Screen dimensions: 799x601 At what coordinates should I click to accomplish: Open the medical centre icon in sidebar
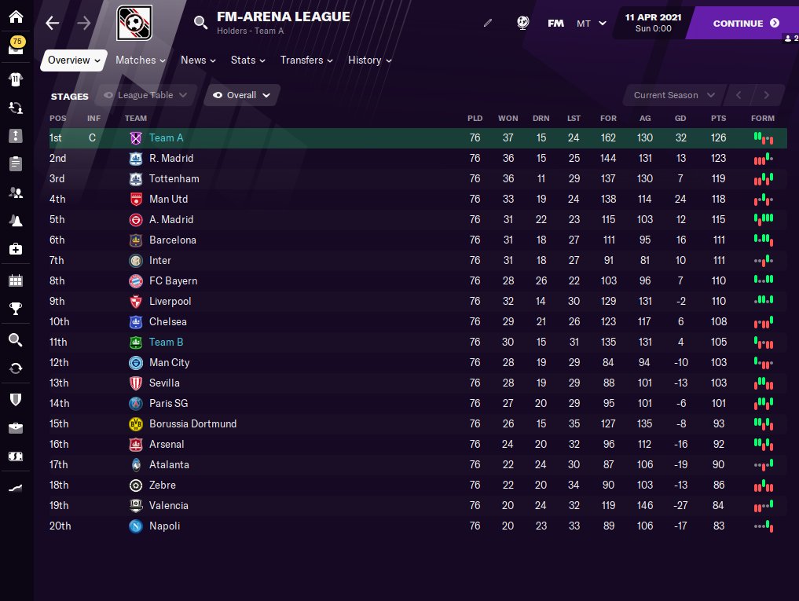(x=16, y=249)
